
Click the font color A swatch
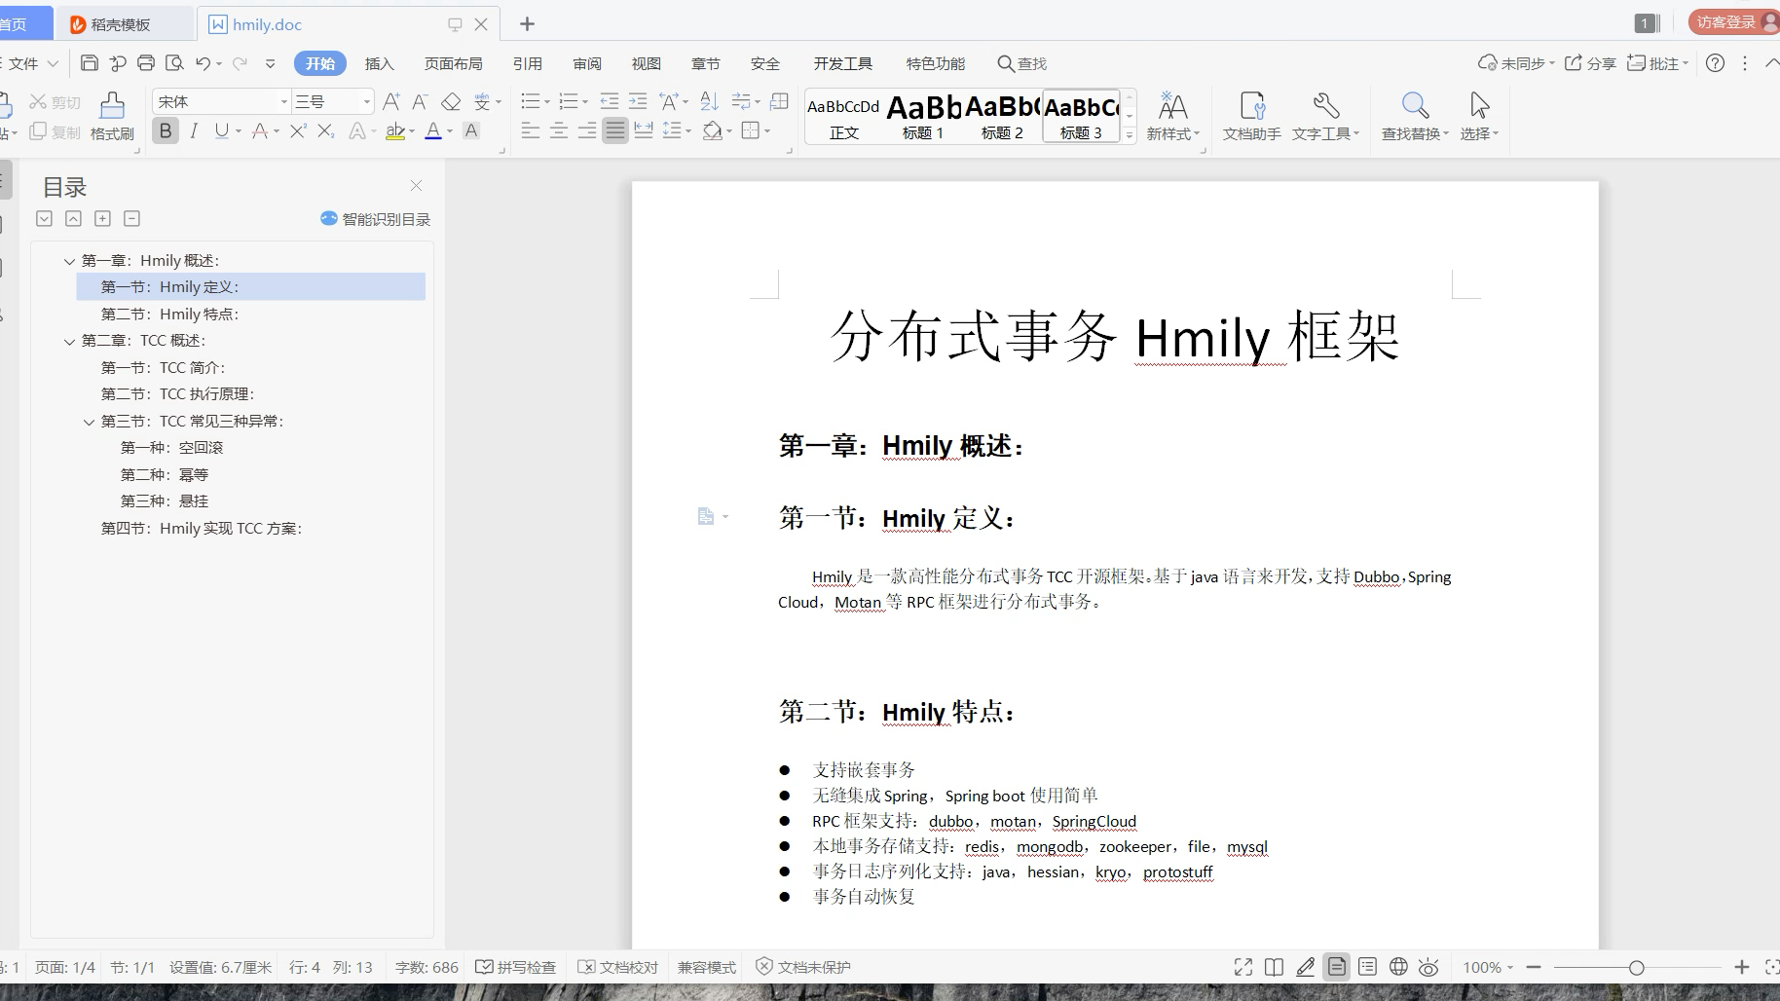coord(433,130)
